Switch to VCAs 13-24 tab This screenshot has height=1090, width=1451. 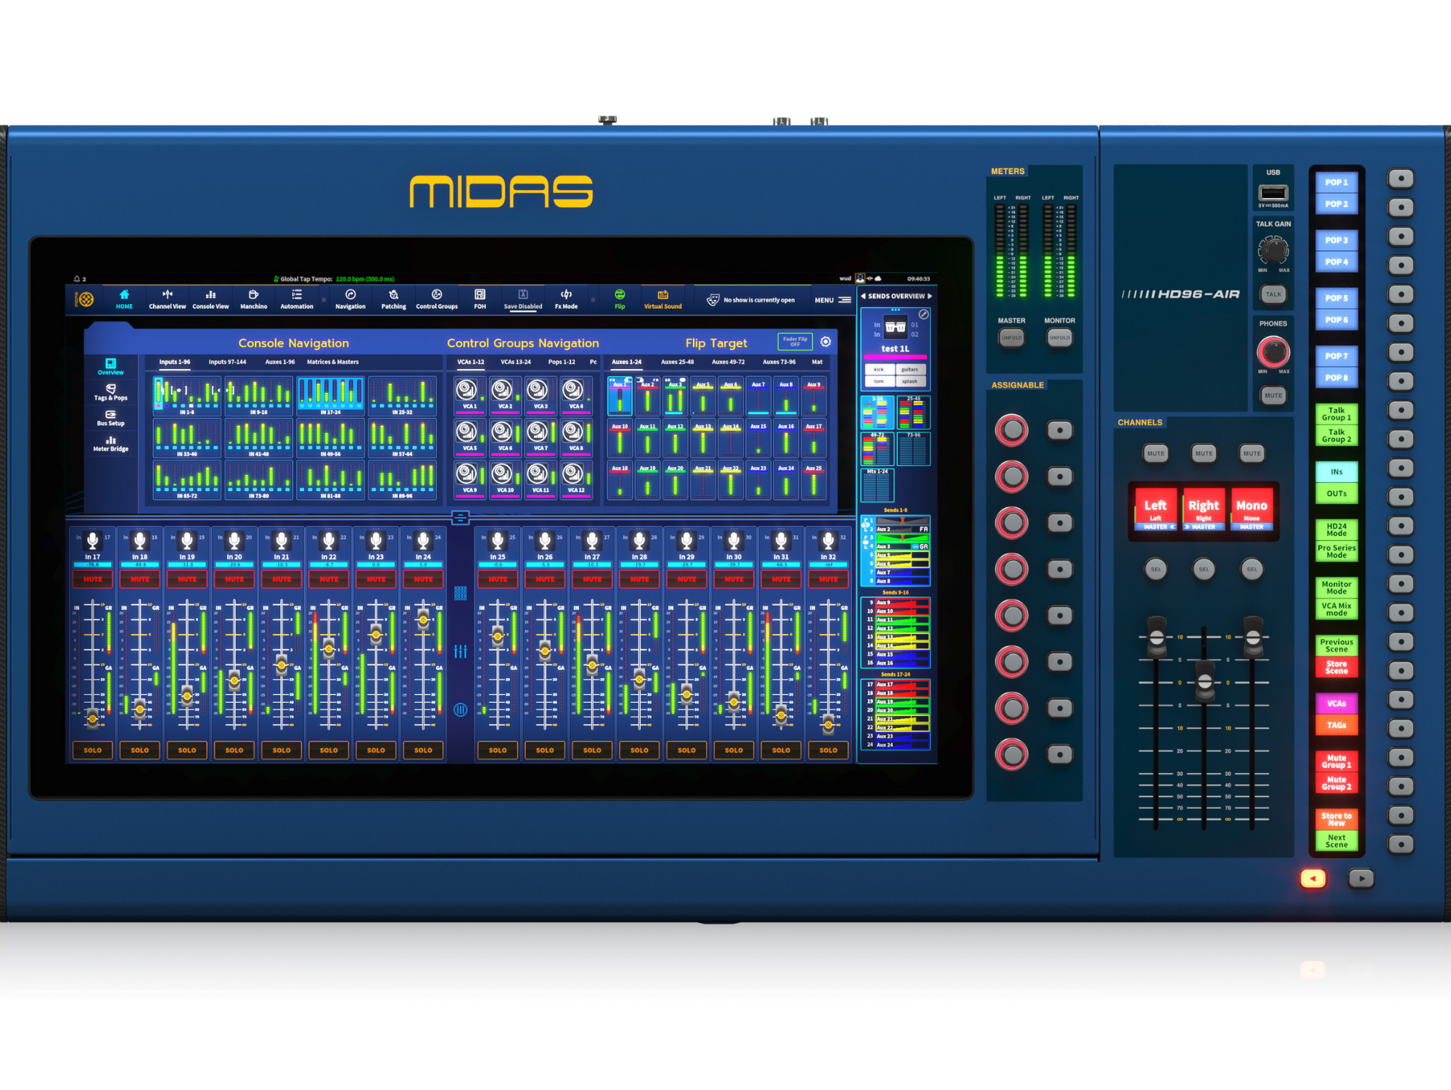(x=515, y=362)
